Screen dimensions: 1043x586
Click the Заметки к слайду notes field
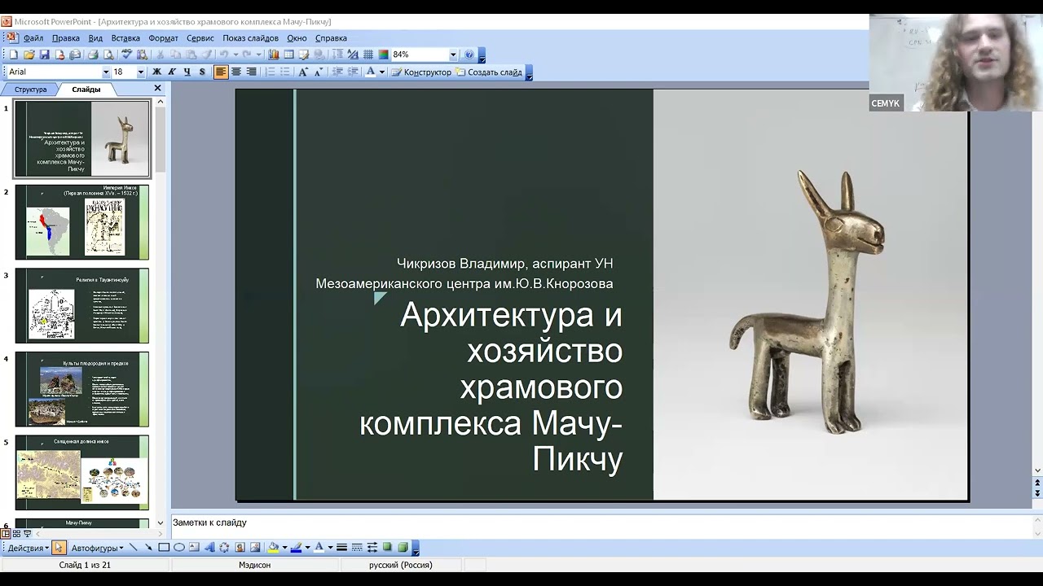pyautogui.click(x=601, y=526)
